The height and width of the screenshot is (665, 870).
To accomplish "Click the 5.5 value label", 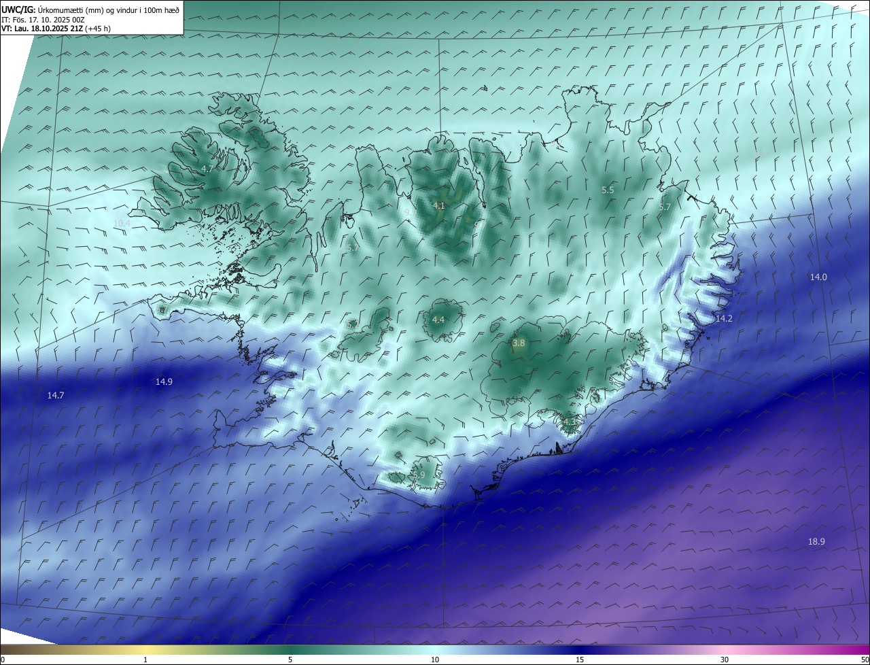I will pyautogui.click(x=608, y=190).
